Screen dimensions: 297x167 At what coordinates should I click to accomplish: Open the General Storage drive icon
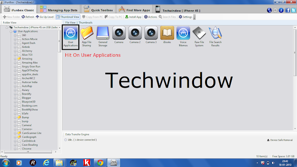click(x=103, y=37)
